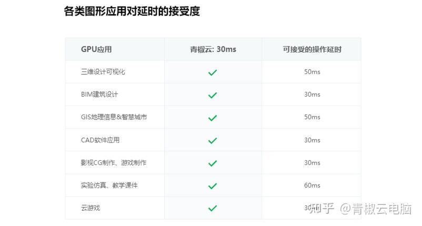The height and width of the screenshot is (226, 422).
Task: Click the @青椒云电脑 watermark text
Action: (376, 209)
